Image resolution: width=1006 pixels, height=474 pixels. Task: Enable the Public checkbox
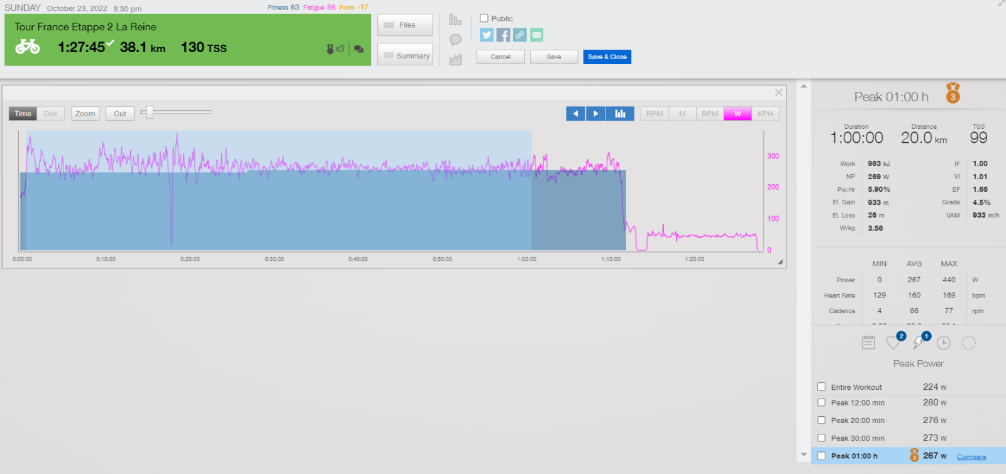click(484, 18)
